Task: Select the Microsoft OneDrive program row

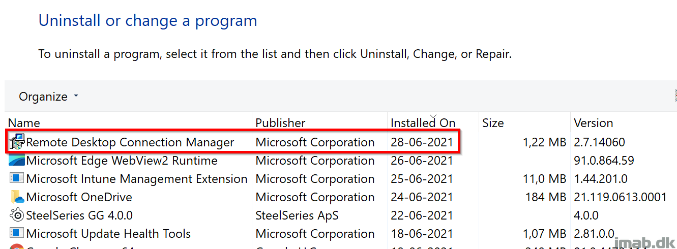Action: [341, 197]
